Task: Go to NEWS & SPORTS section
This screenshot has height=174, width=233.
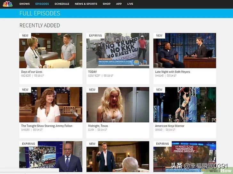Action: pos(86,4)
